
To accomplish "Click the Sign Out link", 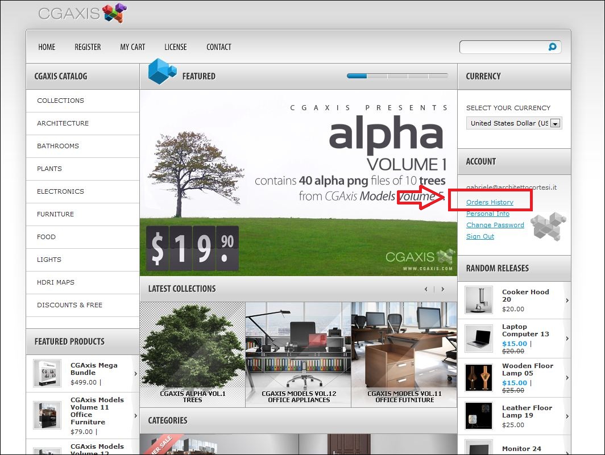I will pyautogui.click(x=480, y=236).
